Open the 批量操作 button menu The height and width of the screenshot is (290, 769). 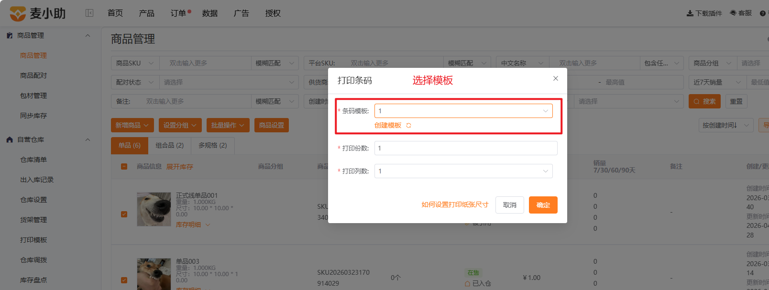228,125
